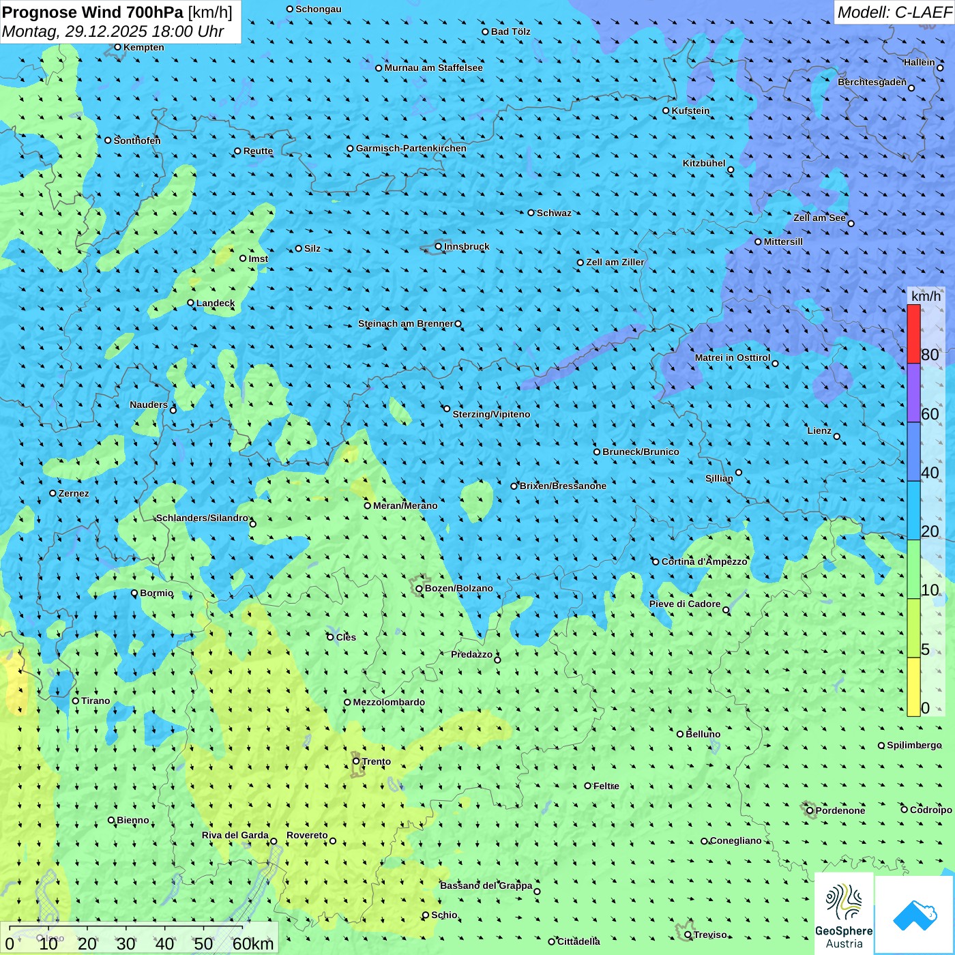Click the 'Predazzo' label

tap(471, 654)
